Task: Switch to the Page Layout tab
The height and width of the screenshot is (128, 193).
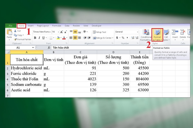Action: click(x=43, y=26)
